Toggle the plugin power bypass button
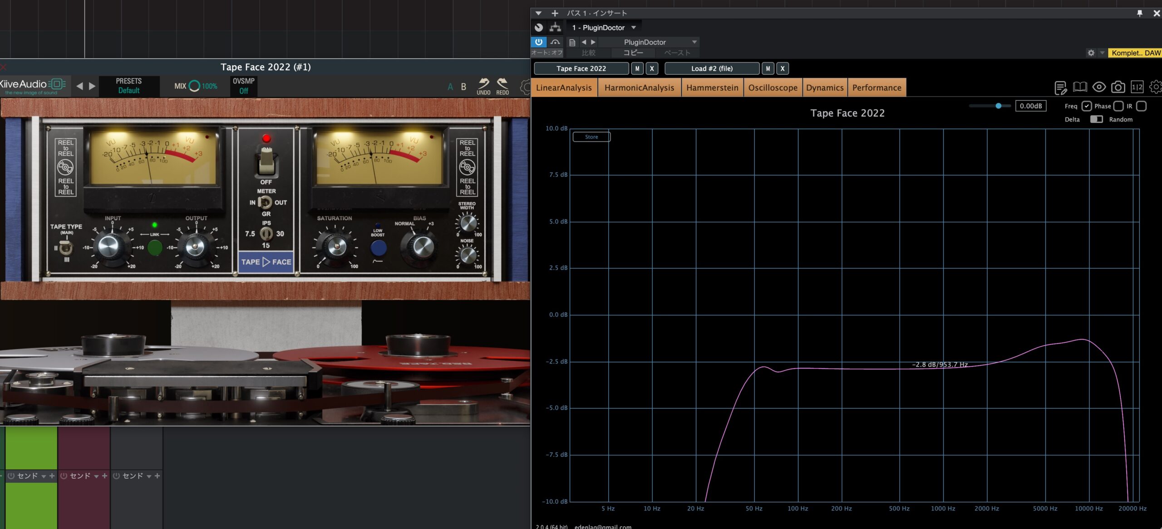This screenshot has height=529, width=1162. click(x=538, y=42)
